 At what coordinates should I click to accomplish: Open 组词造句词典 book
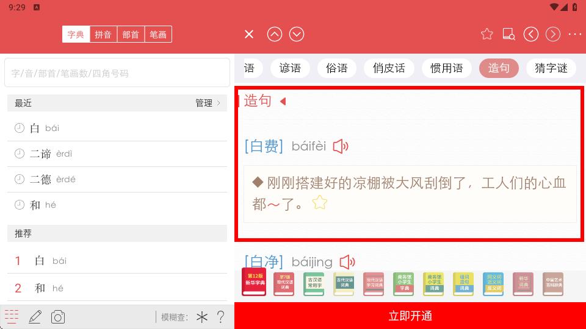pos(463,285)
